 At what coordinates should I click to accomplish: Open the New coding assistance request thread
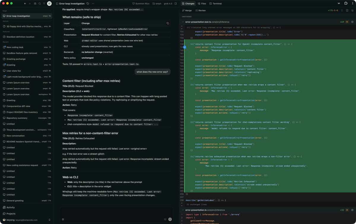(27, 165)
